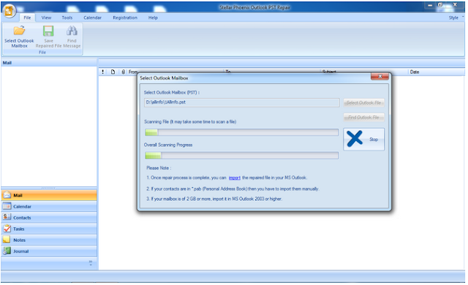This screenshot has width=468, height=285.
Task: Stop the scanning process
Action: click(364, 140)
